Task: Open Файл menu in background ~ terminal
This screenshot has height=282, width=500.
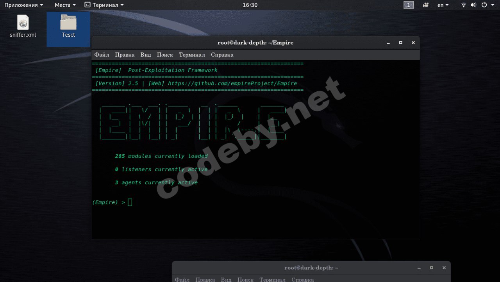Action: point(182,279)
